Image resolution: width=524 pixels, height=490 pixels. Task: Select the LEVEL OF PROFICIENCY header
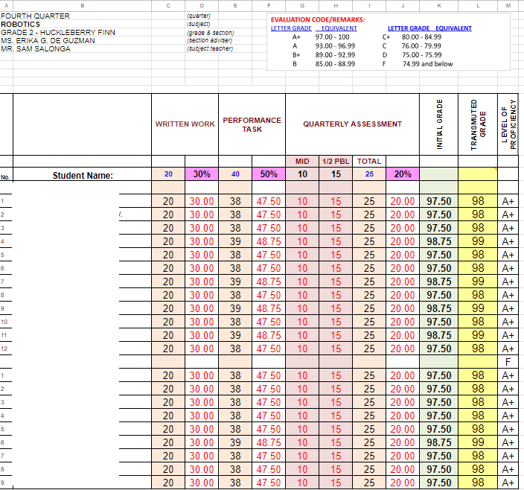(508, 124)
